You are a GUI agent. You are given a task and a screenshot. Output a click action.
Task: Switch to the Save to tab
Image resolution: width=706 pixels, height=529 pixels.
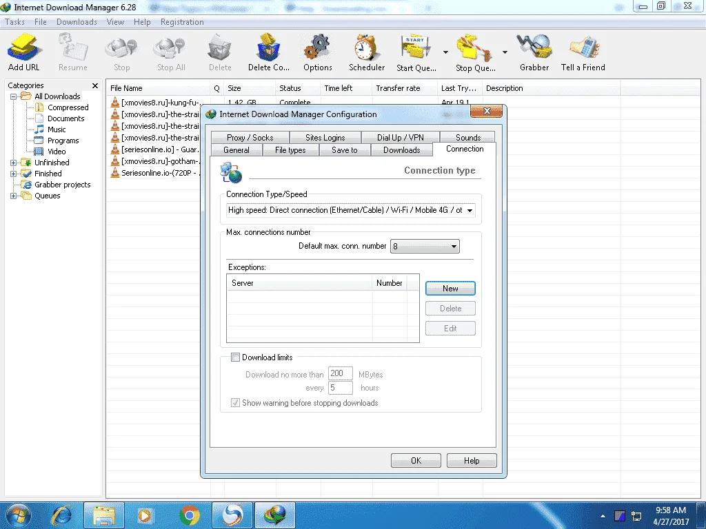click(x=345, y=150)
